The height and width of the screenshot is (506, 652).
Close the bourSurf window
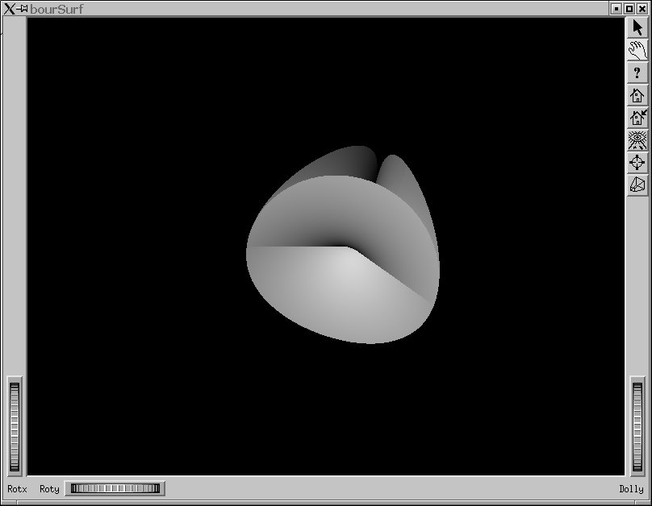click(x=642, y=9)
